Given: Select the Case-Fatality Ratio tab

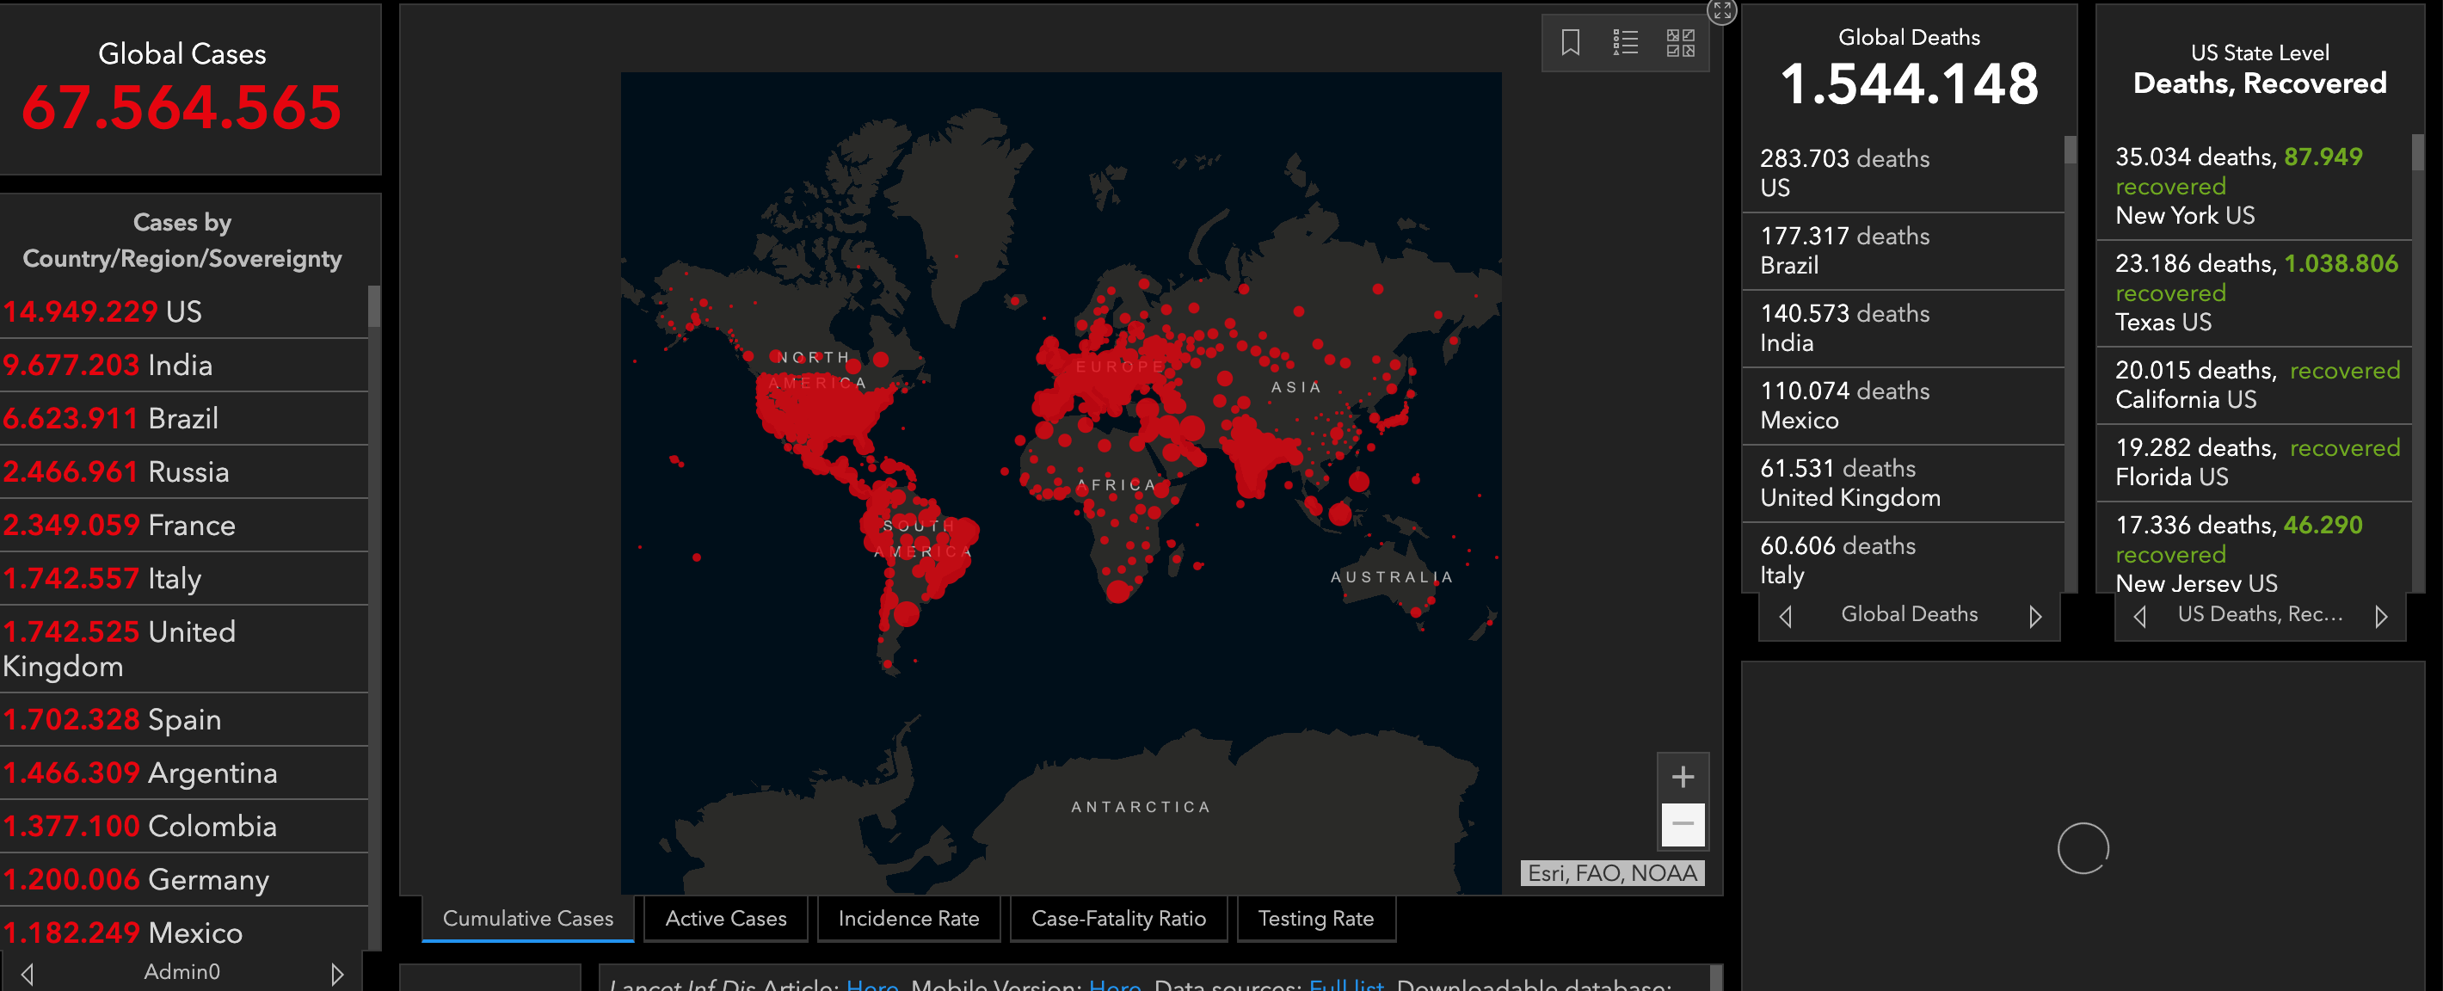Looking at the screenshot, I should pos(1118,918).
